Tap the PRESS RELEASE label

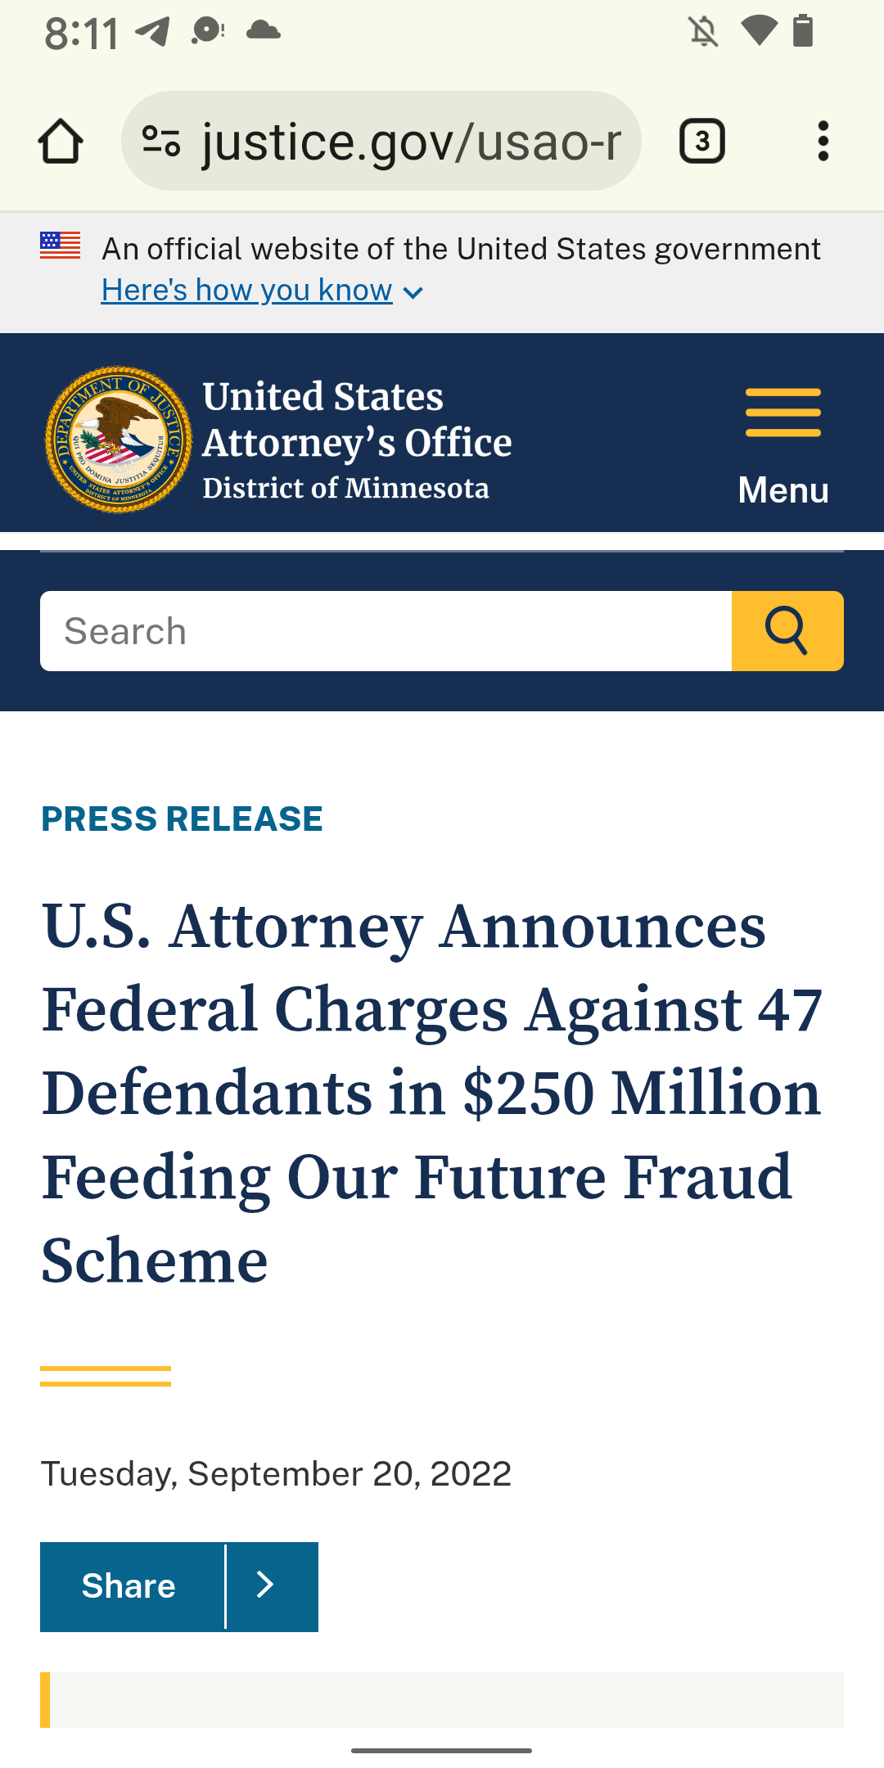pyautogui.click(x=182, y=819)
